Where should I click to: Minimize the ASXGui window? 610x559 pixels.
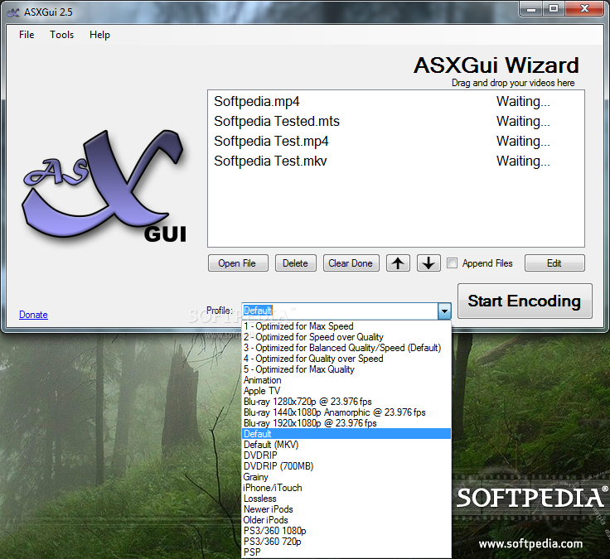point(531,9)
